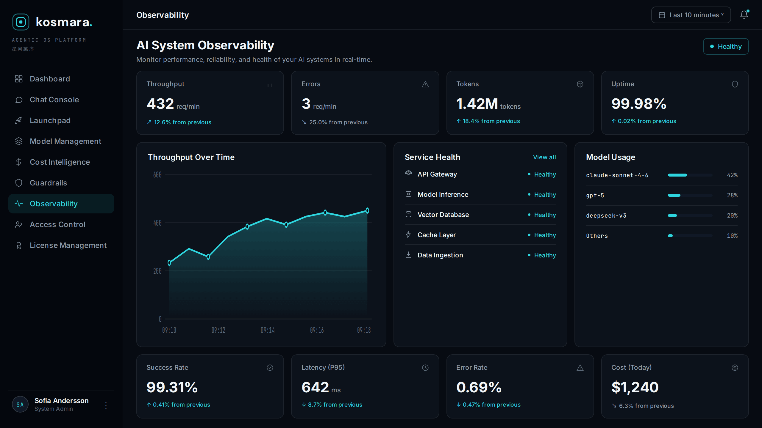The height and width of the screenshot is (428, 762).
Task: Click the Success Rate checkmark icon
Action: 270,368
